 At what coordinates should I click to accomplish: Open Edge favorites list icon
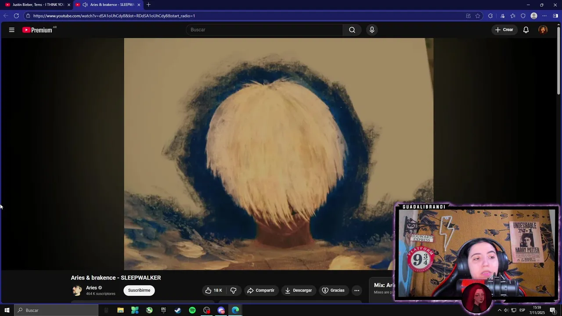pyautogui.click(x=513, y=16)
